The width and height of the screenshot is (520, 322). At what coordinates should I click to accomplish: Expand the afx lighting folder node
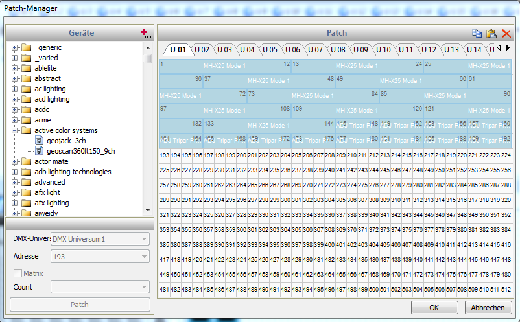[x=14, y=203]
